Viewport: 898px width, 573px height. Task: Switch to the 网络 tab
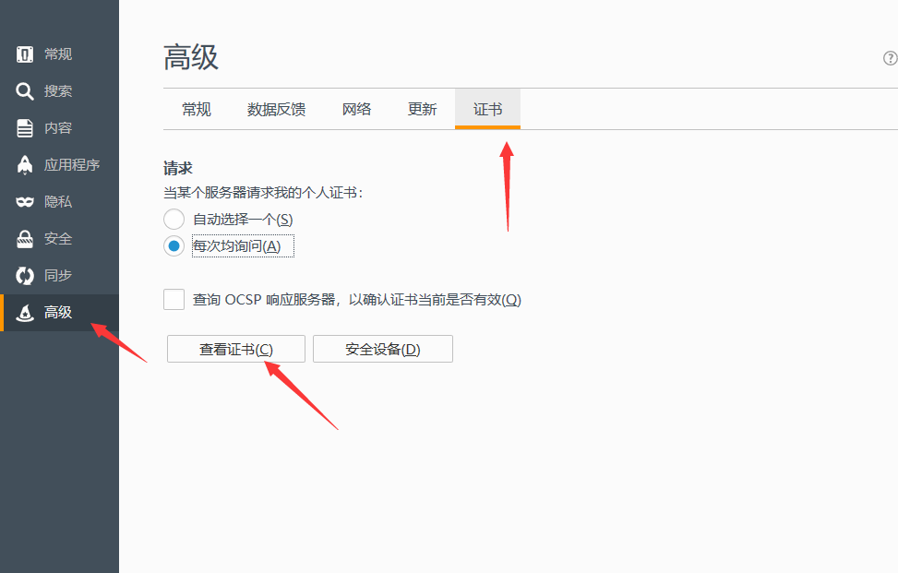click(x=357, y=109)
